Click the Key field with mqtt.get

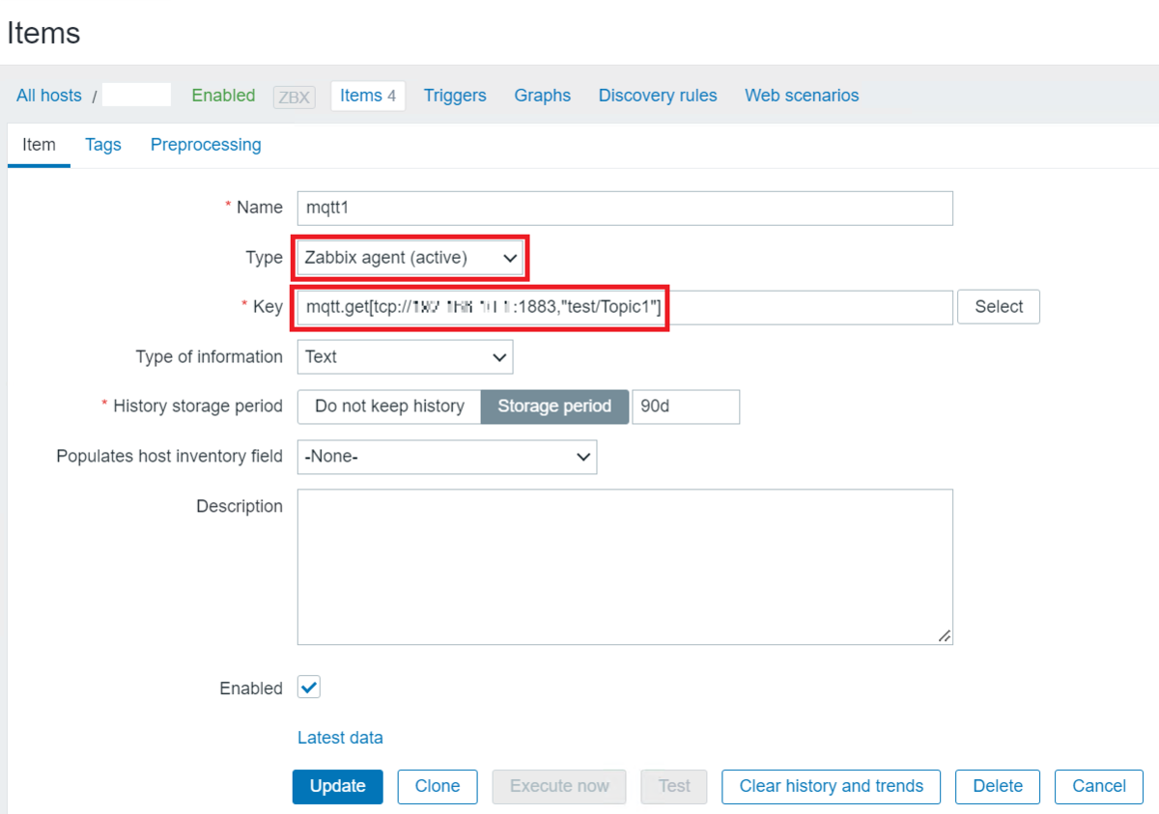click(625, 307)
